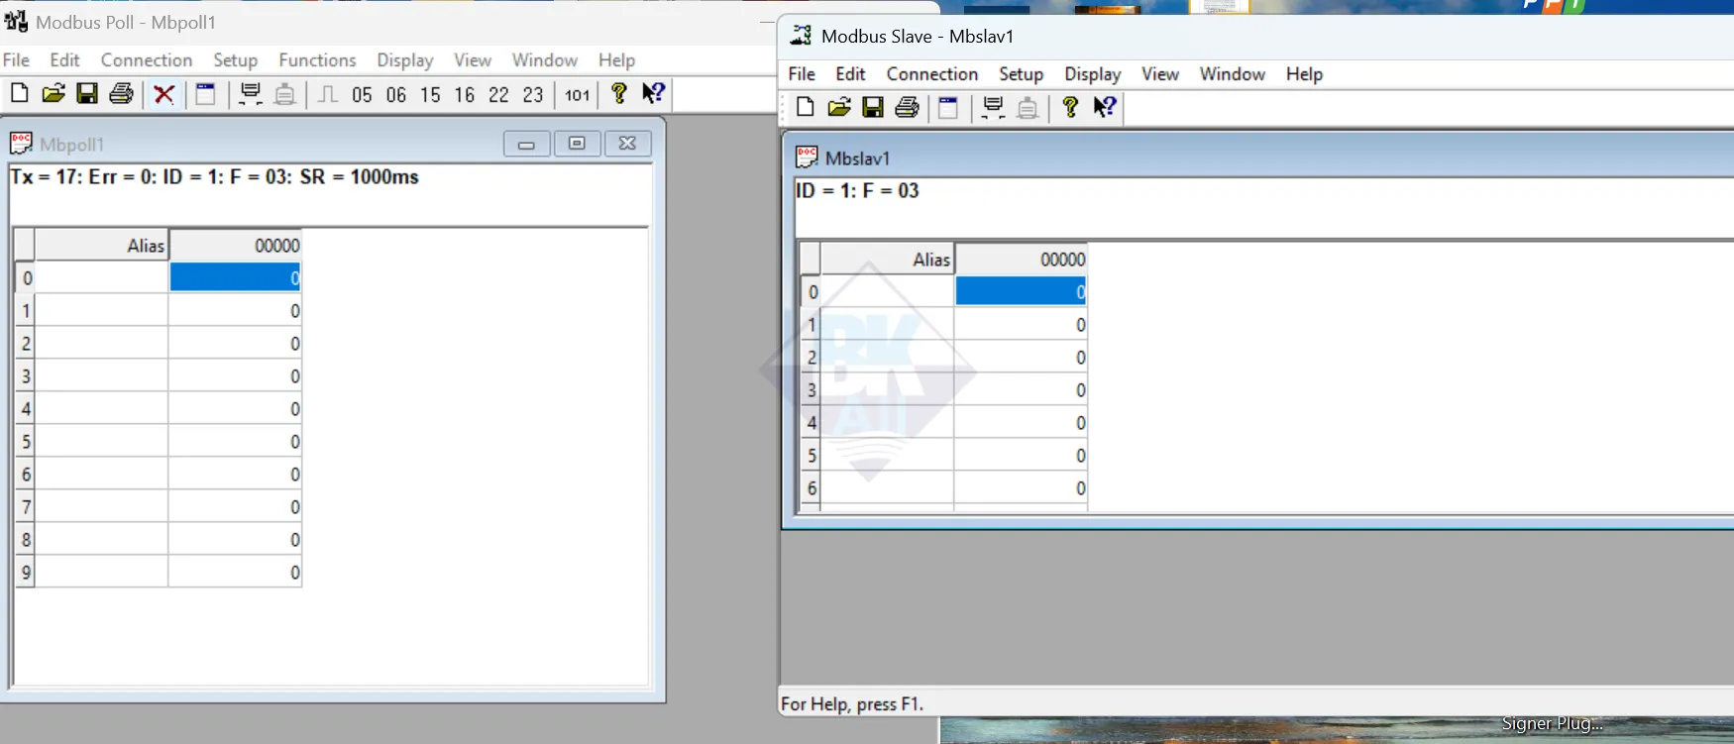Open the 101 toolbar button in Modbus Poll
This screenshot has height=744, width=1734.
577,95
